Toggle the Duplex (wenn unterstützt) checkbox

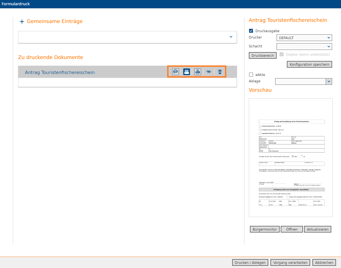tap(282, 54)
